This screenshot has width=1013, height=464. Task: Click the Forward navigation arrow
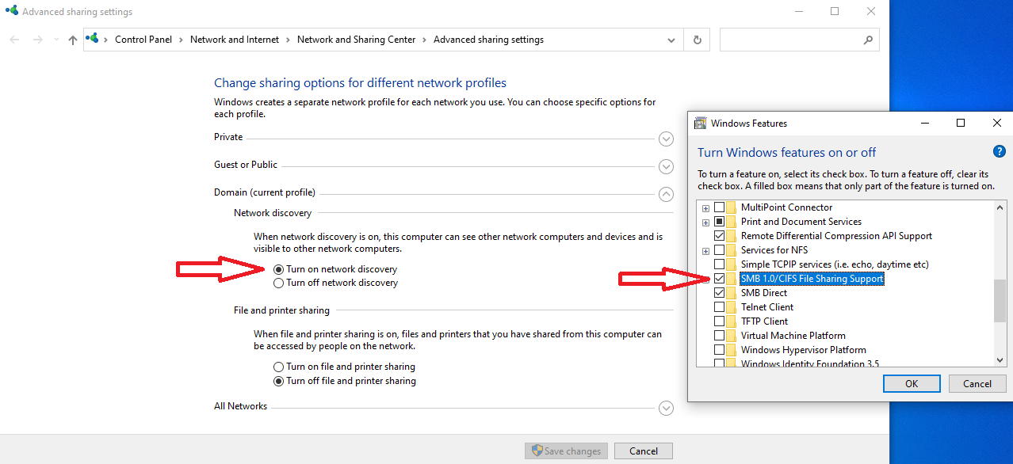coord(37,40)
